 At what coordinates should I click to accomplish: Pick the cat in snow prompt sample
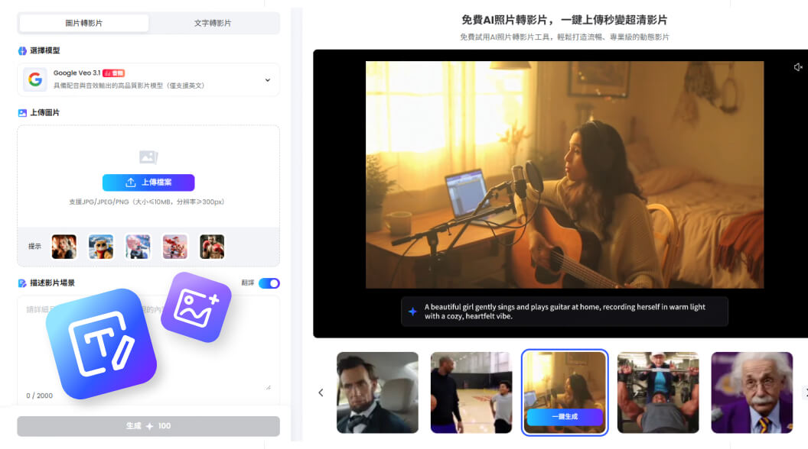(x=100, y=247)
